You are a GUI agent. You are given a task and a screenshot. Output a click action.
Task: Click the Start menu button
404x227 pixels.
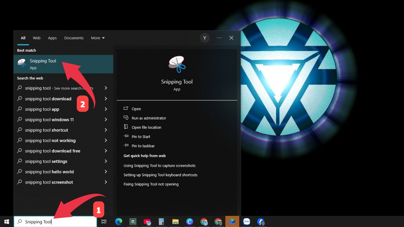click(6, 222)
